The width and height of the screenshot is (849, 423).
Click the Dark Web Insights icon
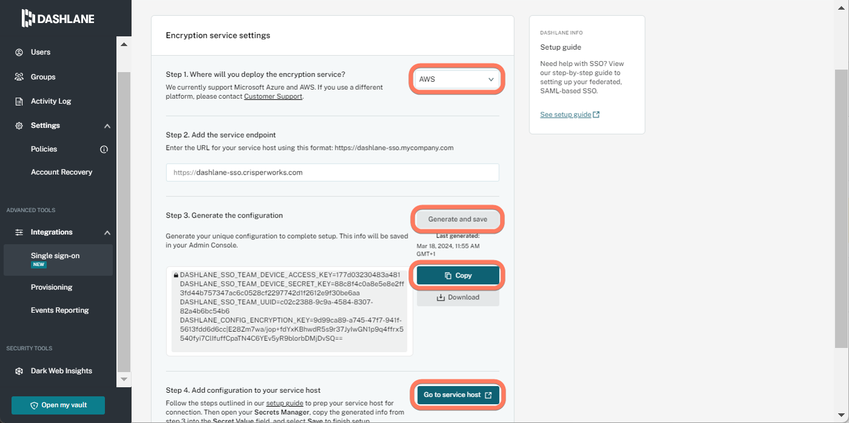pos(19,371)
